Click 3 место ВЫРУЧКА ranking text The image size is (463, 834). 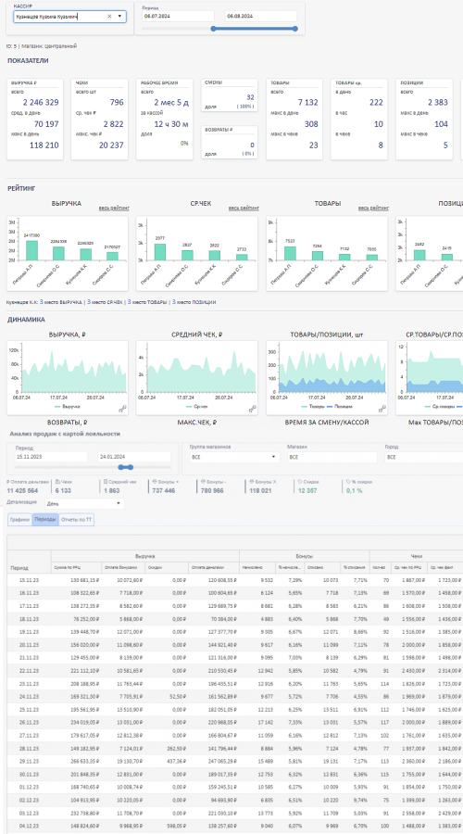pos(61,301)
